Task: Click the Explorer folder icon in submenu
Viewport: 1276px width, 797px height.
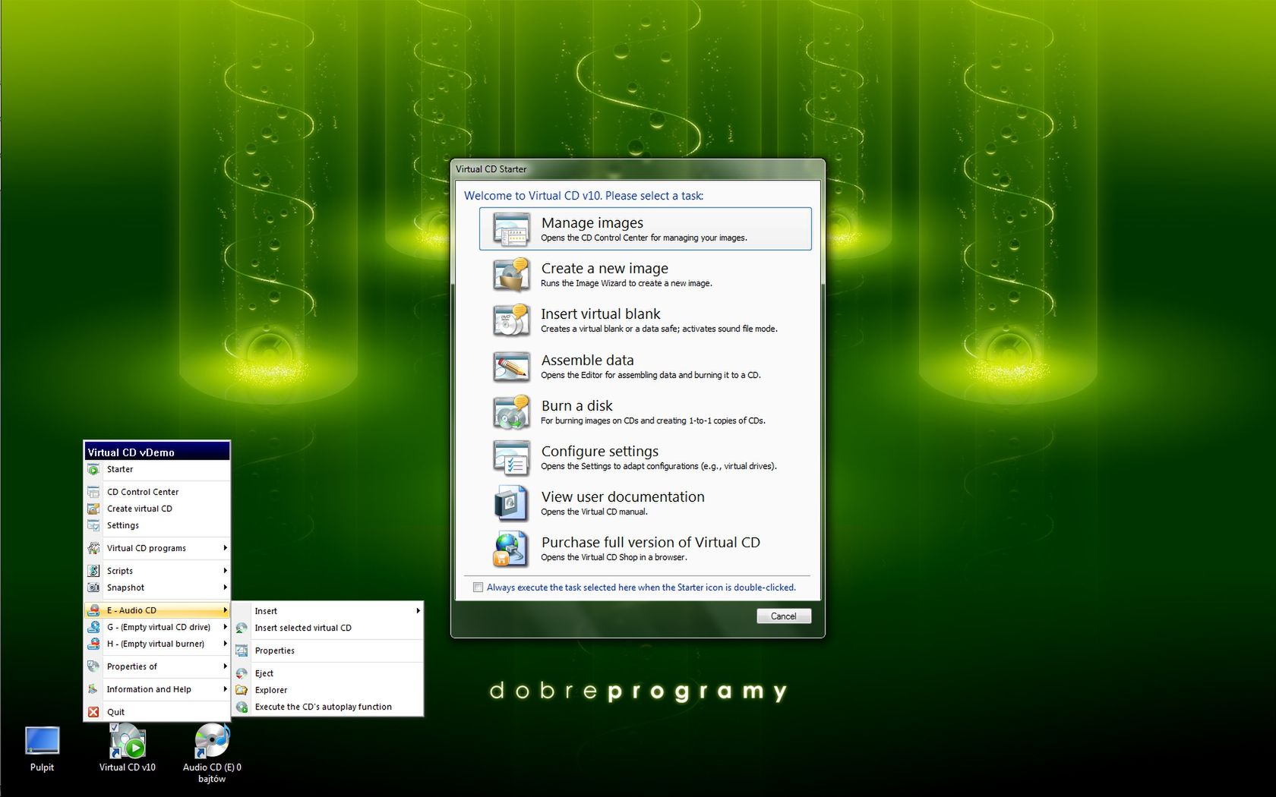Action: tap(242, 690)
